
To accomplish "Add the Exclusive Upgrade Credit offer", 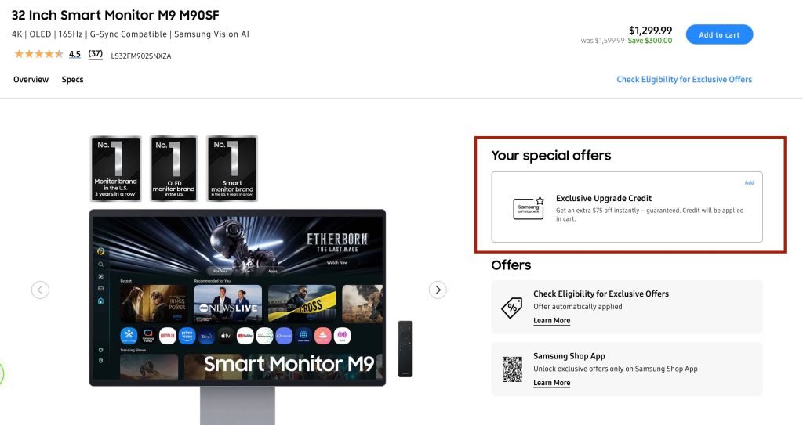I will click(749, 182).
